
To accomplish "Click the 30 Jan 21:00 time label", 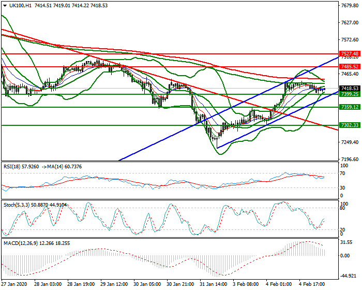I will click(x=180, y=284).
